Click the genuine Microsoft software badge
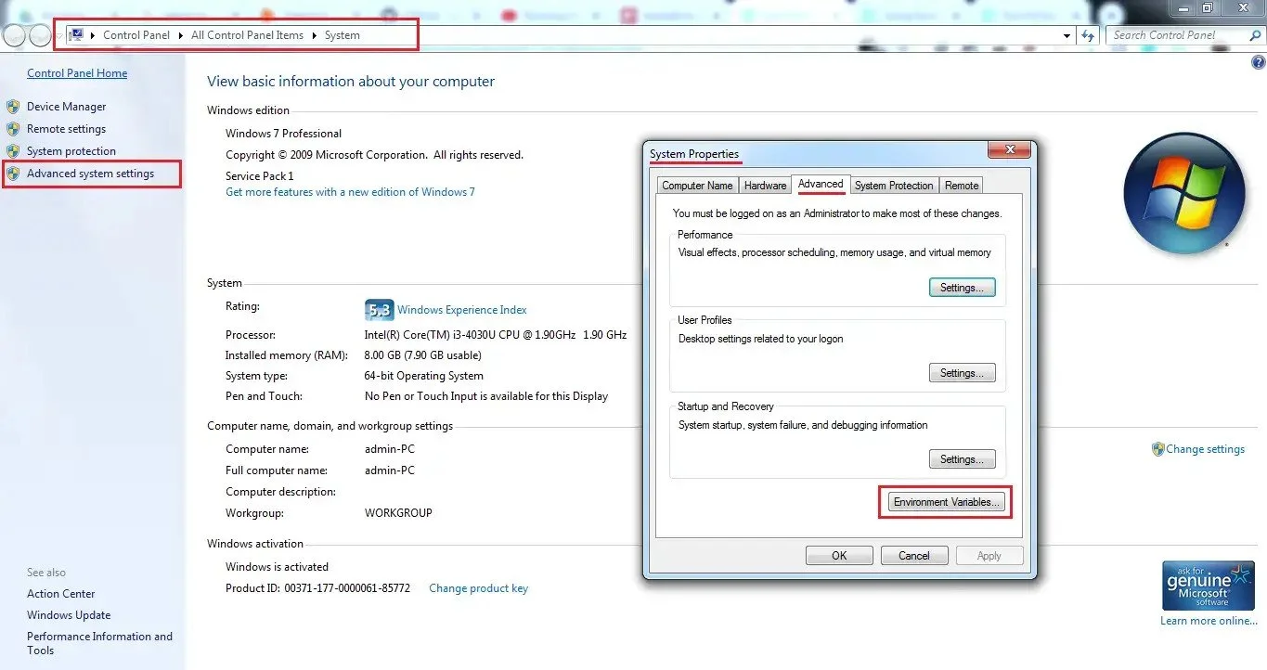 pyautogui.click(x=1208, y=585)
